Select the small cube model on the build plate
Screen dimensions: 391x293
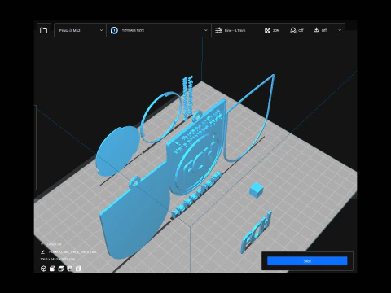coord(256,190)
